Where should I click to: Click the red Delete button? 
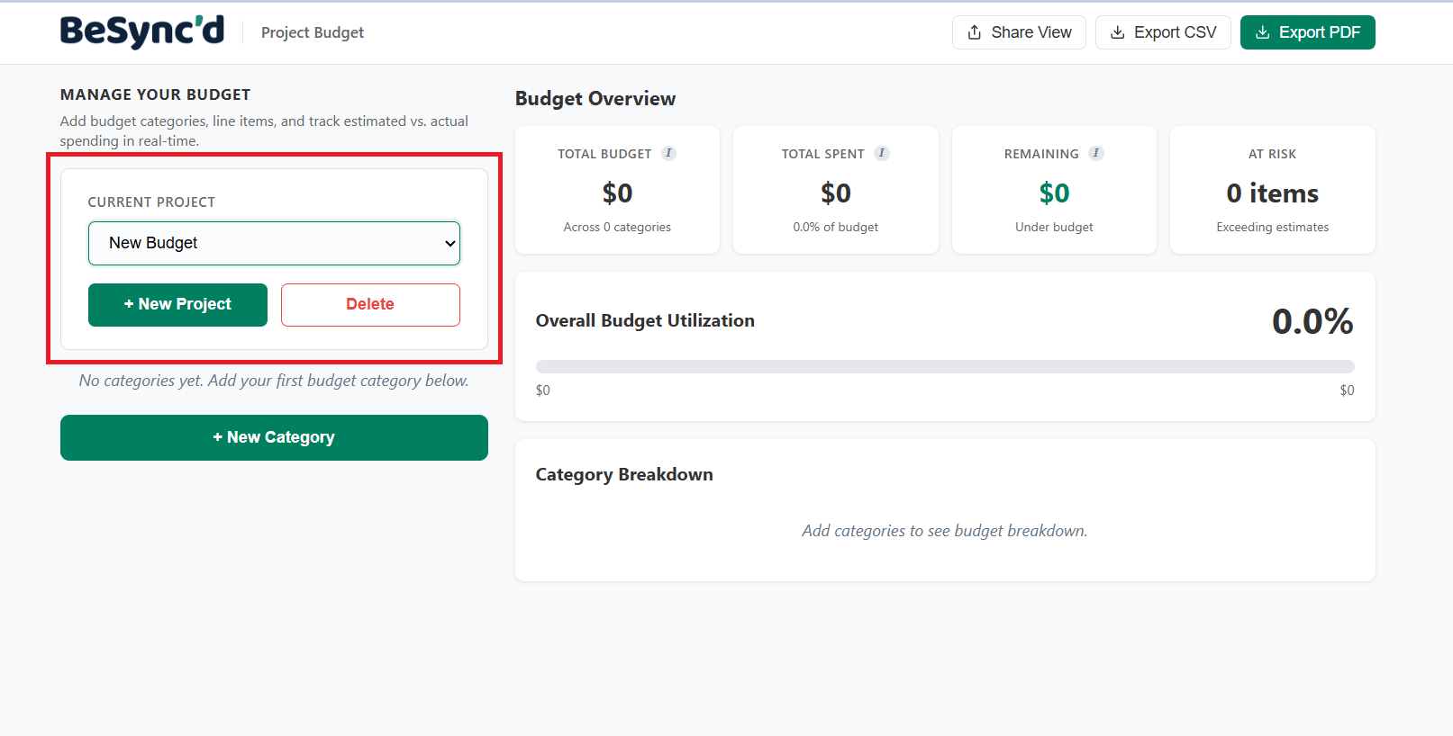370,305
